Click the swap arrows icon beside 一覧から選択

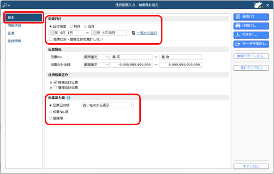point(134,33)
